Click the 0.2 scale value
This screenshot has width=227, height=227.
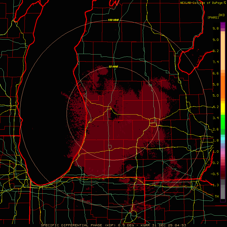click(216, 163)
